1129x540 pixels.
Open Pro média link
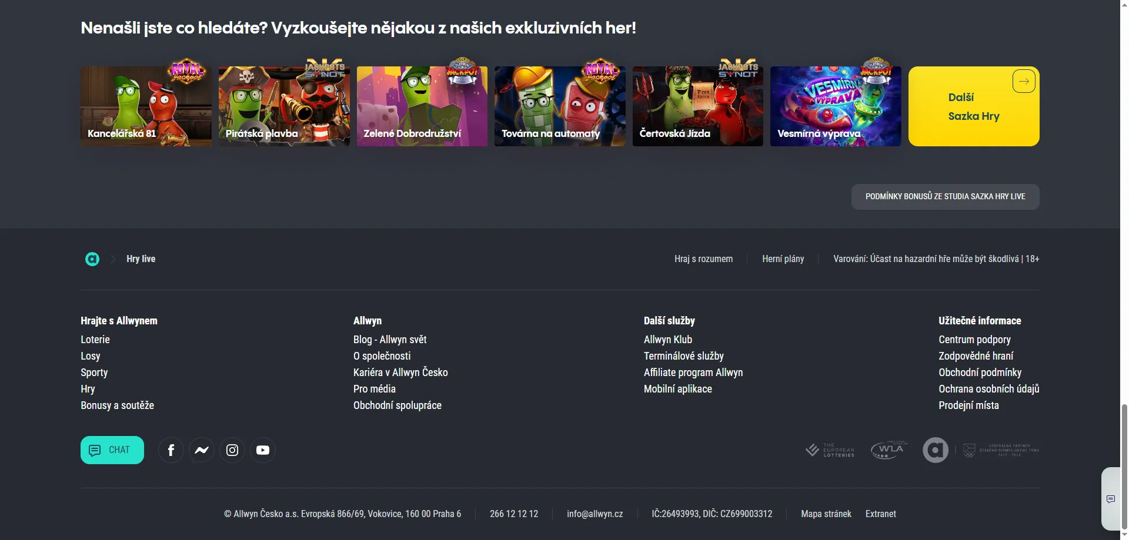click(x=375, y=389)
